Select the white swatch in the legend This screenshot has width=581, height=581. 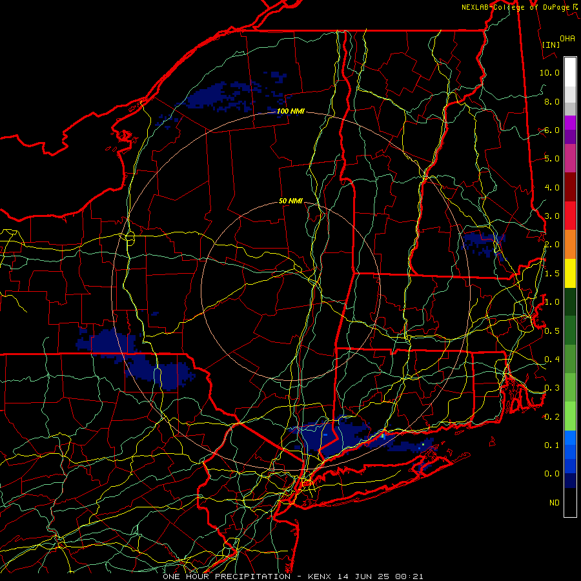point(570,72)
